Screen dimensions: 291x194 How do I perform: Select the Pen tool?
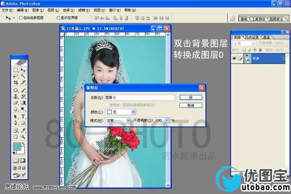click(16, 123)
